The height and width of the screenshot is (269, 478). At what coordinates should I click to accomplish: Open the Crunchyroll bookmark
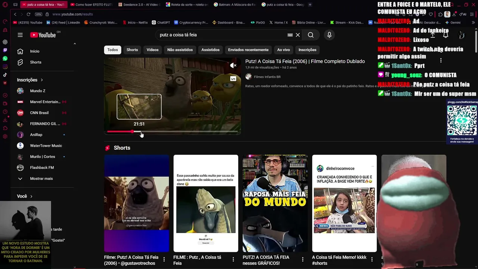point(101,22)
